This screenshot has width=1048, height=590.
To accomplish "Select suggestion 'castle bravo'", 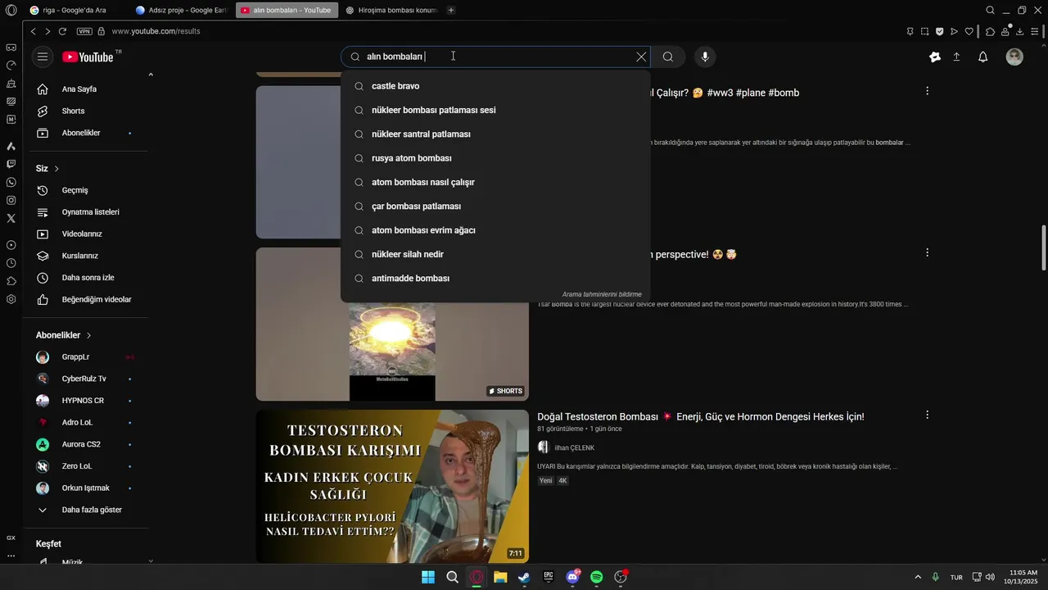I will pos(495,86).
